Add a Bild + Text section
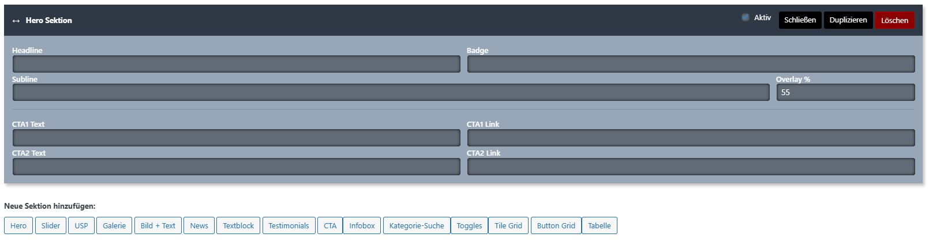The height and width of the screenshot is (241, 929). 158,225
